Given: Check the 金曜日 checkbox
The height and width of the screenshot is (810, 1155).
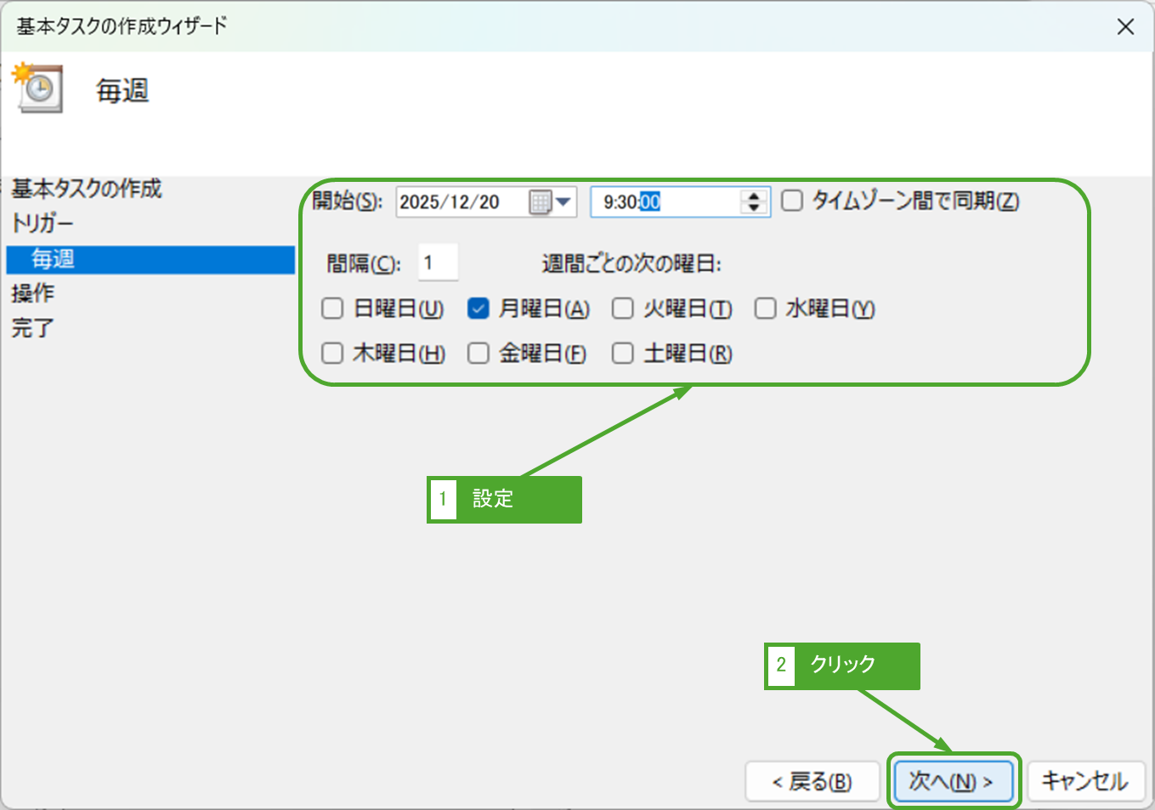Looking at the screenshot, I should point(478,353).
